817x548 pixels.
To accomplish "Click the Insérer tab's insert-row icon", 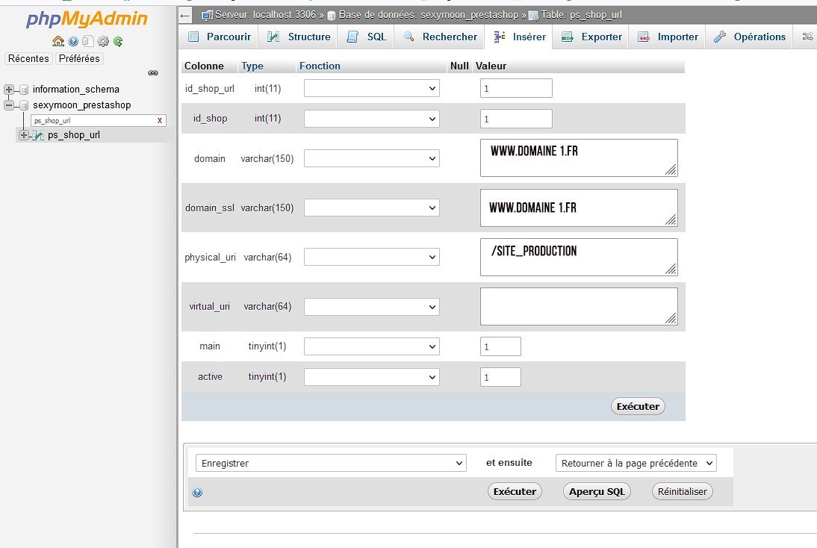I will tap(499, 37).
